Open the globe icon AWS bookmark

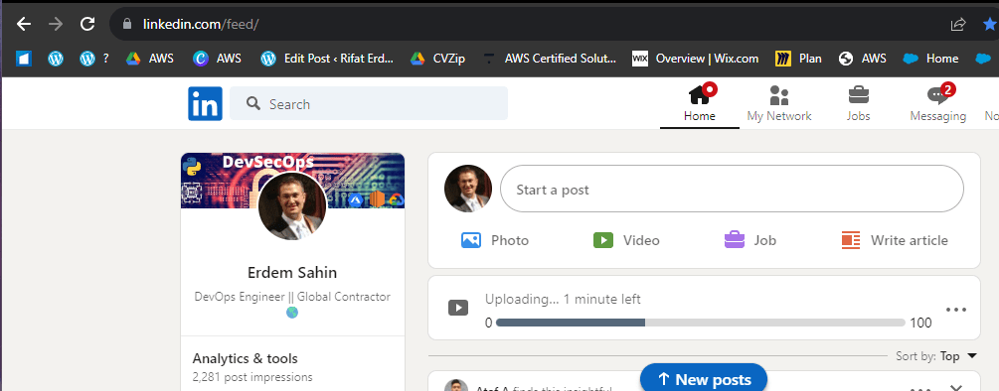coord(862,59)
